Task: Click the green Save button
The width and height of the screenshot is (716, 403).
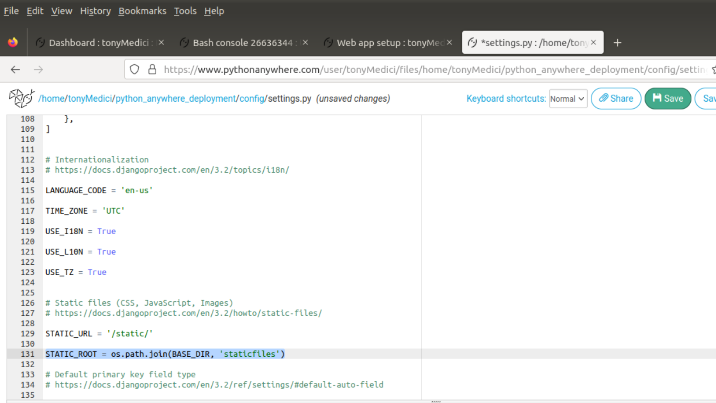Action: point(668,99)
